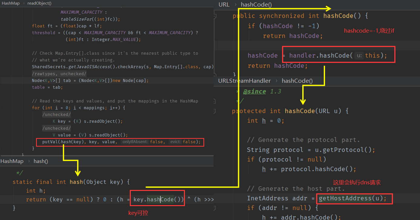Click the '@since 1.3' Javadoc tag
Screen dimensions: 420x220
pos(262,92)
